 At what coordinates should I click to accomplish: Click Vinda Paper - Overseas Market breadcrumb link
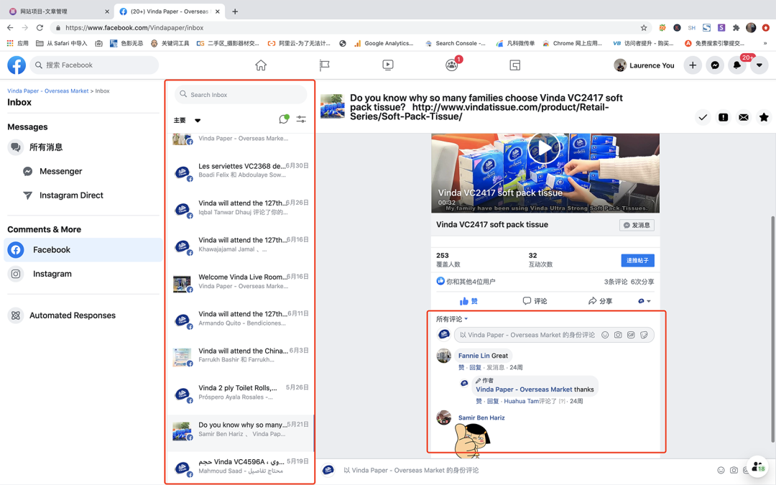coord(48,91)
